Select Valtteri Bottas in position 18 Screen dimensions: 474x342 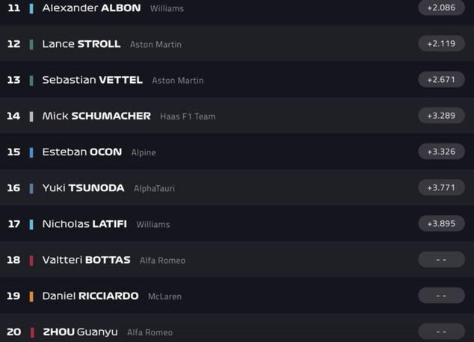pyautogui.click(x=86, y=260)
